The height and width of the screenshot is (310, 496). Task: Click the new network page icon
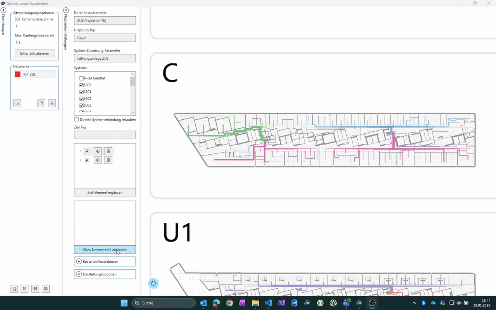point(41,103)
